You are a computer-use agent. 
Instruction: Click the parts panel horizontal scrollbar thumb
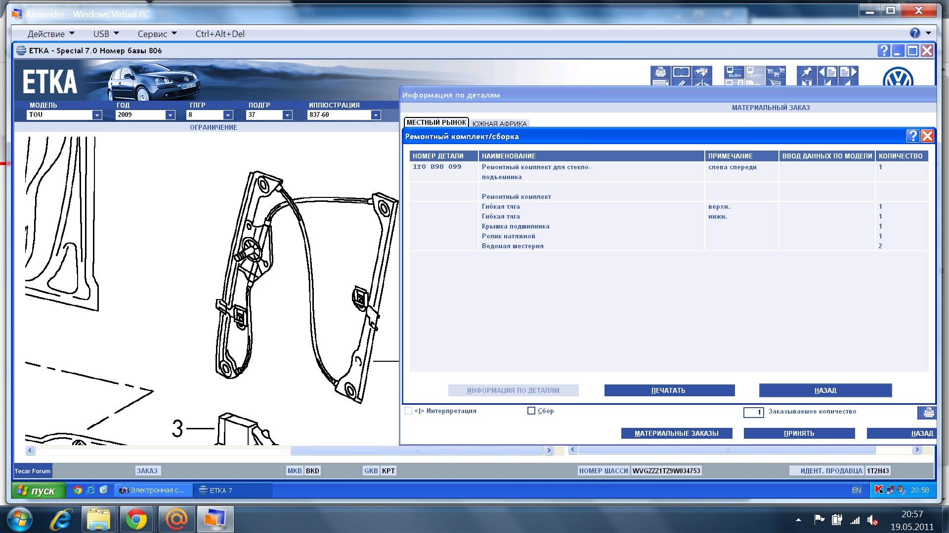pyautogui.click(x=727, y=450)
